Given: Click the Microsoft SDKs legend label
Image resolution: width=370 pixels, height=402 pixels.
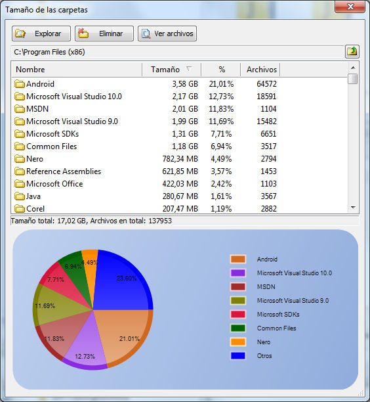Looking at the screenshot, I should pos(278,315).
